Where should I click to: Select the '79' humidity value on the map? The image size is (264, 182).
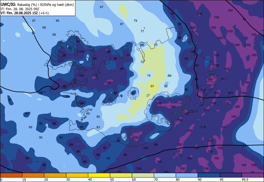[135, 21]
